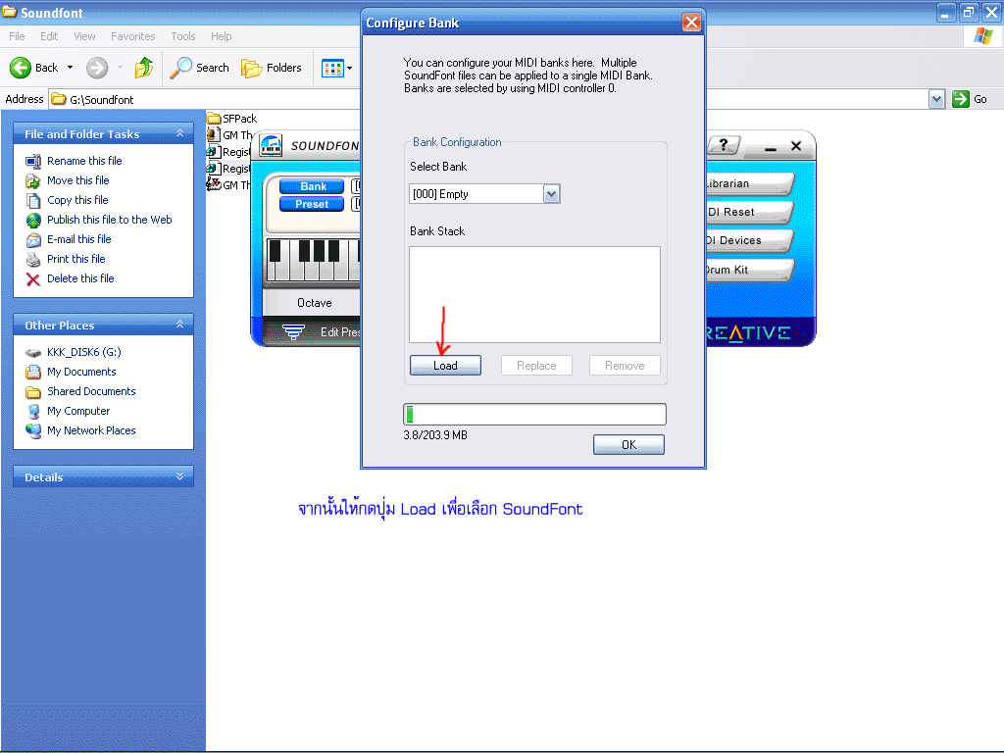This screenshot has height=753, width=1004.
Task: Click the Windows flag logo in Explorer
Action: click(982, 36)
